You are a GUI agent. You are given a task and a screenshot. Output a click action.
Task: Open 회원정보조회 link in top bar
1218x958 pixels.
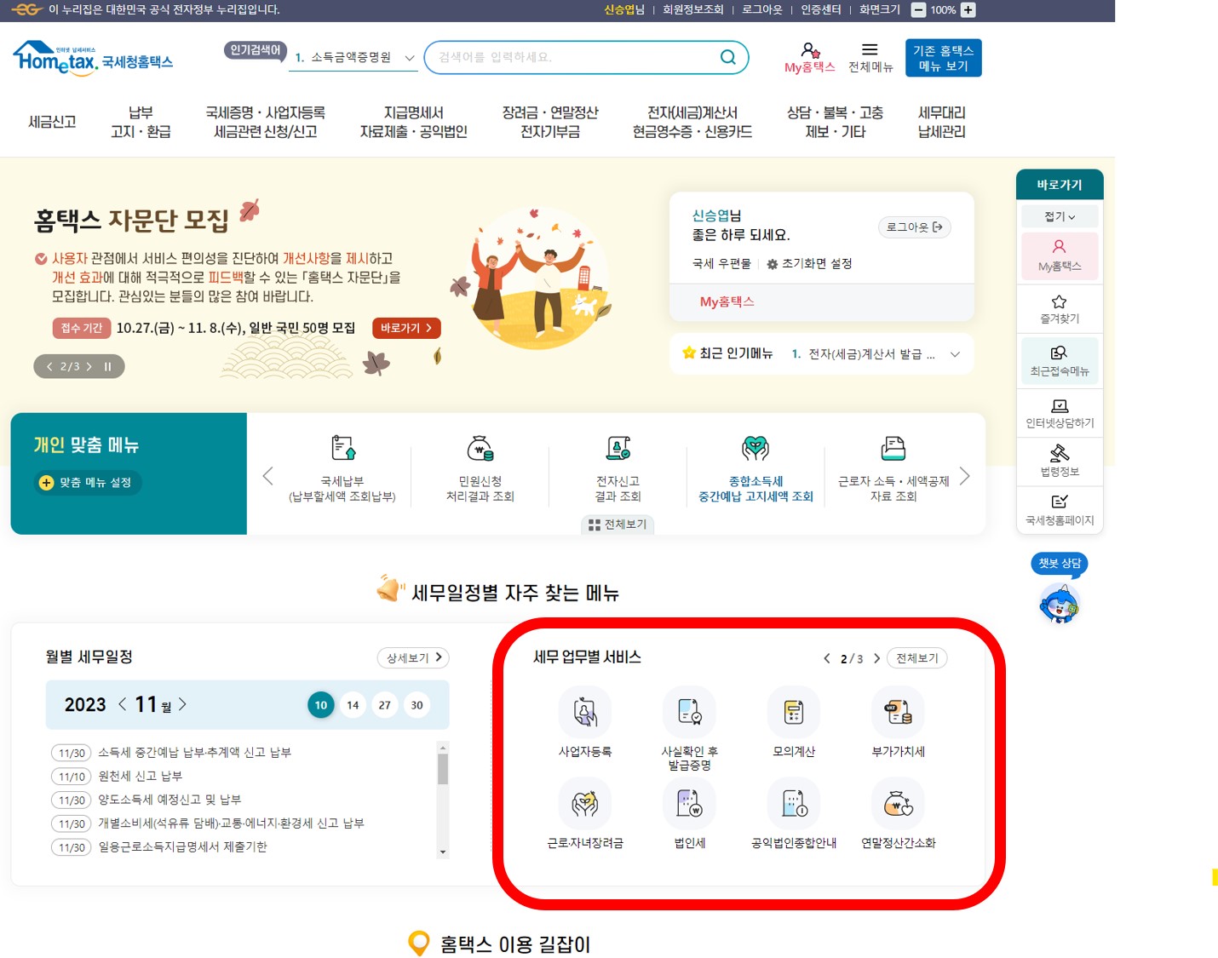693,10
